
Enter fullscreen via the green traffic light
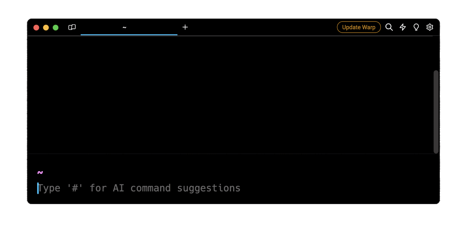(55, 27)
